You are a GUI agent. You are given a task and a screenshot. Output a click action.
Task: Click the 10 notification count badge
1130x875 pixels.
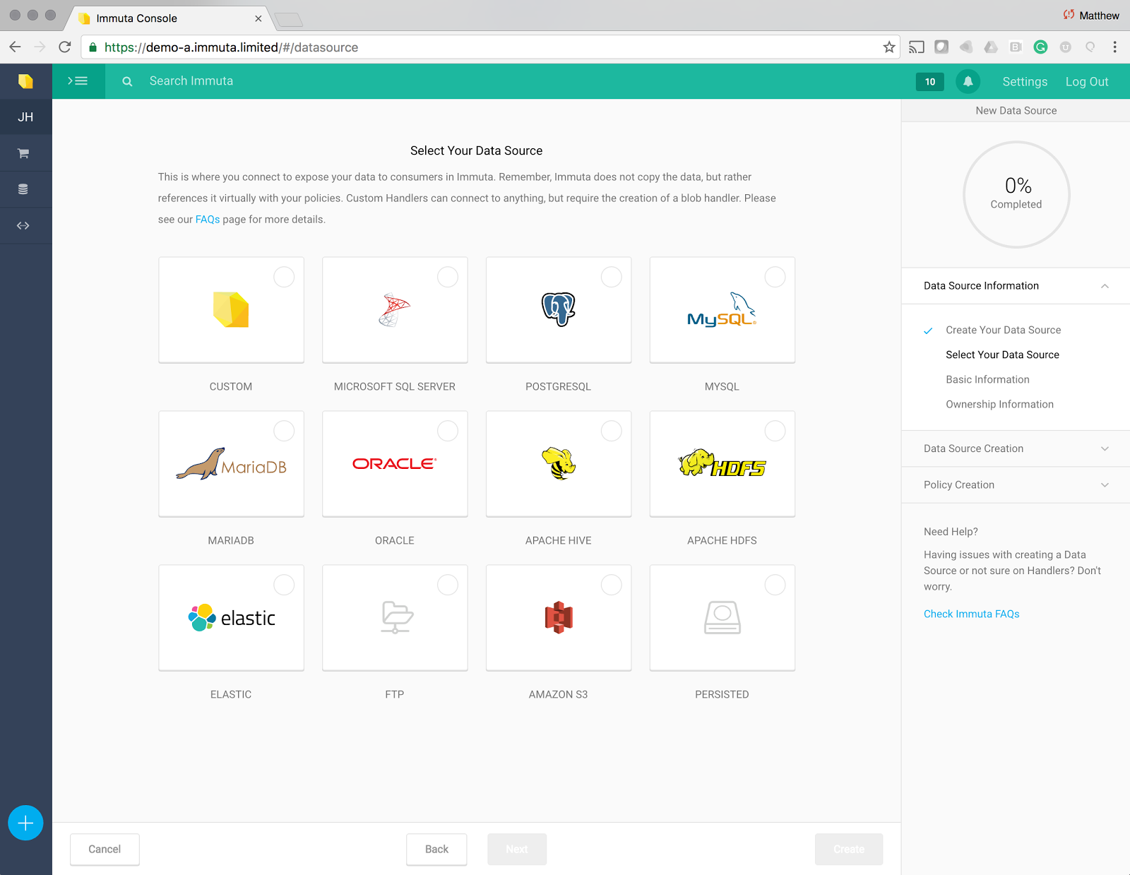pos(930,82)
